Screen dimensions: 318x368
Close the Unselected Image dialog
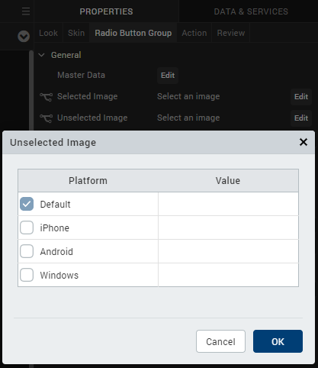point(304,142)
